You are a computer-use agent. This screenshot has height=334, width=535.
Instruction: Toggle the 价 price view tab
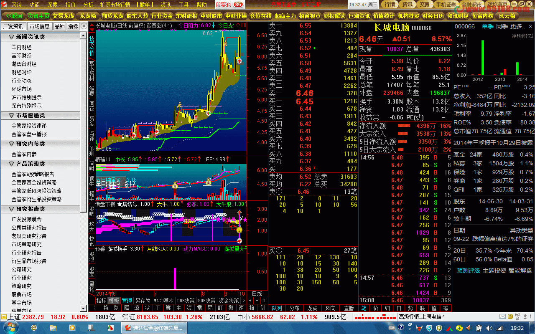[x=376, y=308]
